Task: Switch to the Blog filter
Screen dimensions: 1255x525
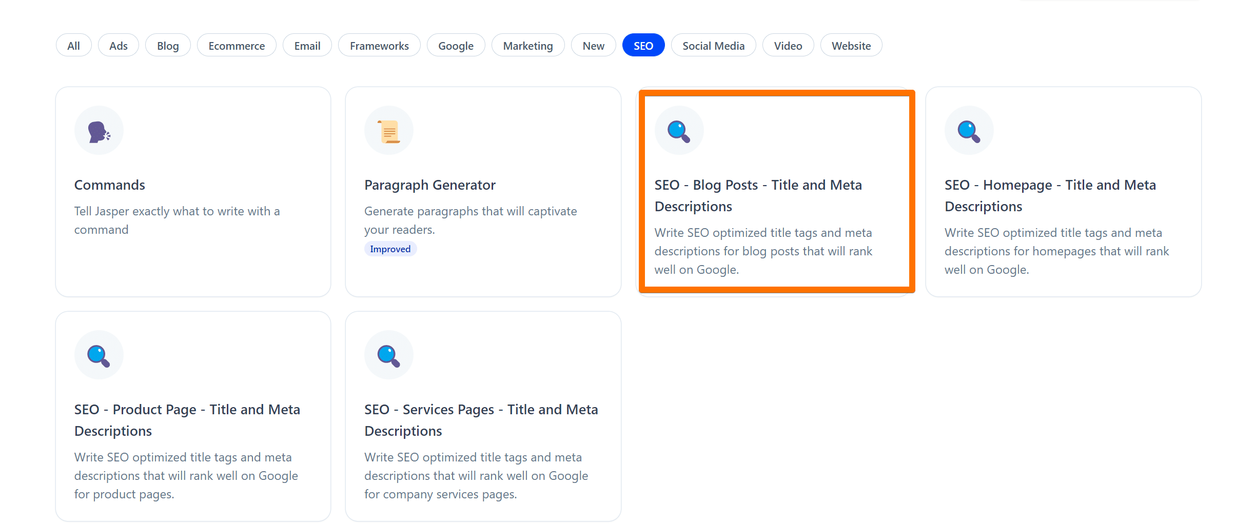Action: 168,46
